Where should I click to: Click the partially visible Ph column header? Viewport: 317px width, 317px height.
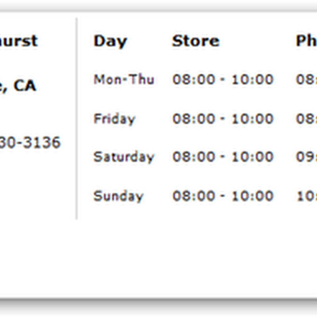(306, 41)
